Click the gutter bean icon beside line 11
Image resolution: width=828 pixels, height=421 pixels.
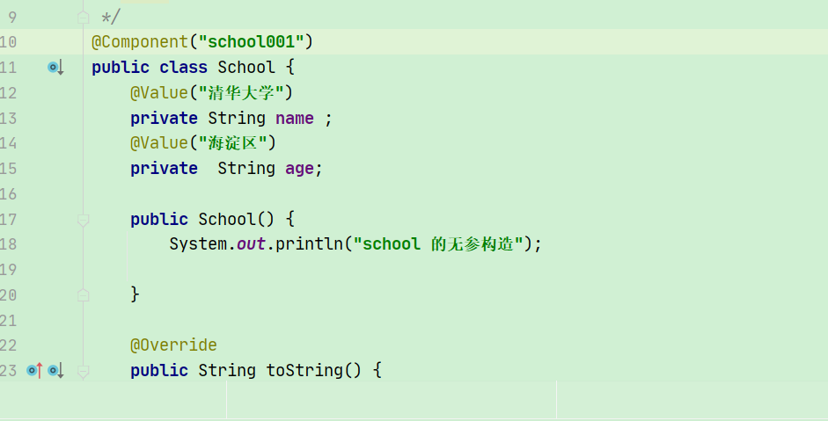coord(55,68)
